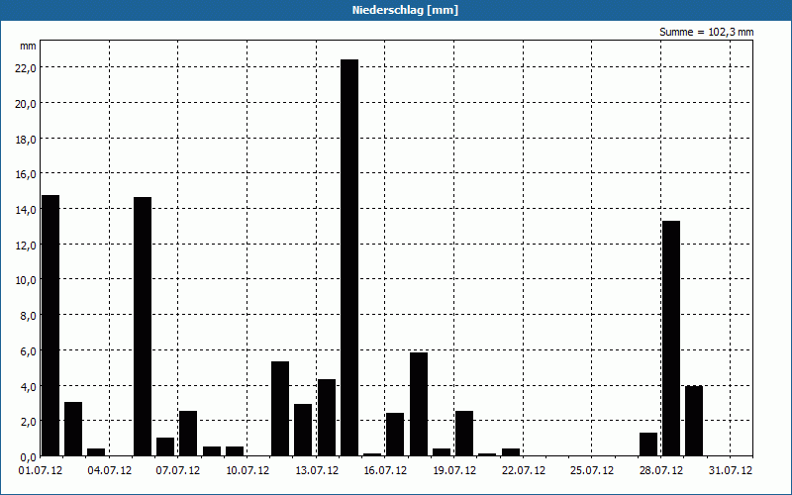Click the y-axis label '2,0'
The width and height of the screenshot is (792, 495).
point(28,422)
